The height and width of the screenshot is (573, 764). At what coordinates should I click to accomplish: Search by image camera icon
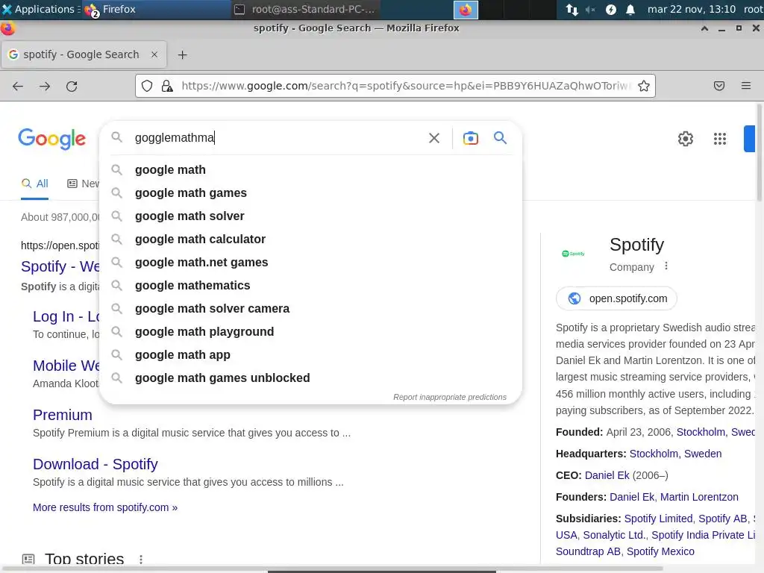[470, 138]
